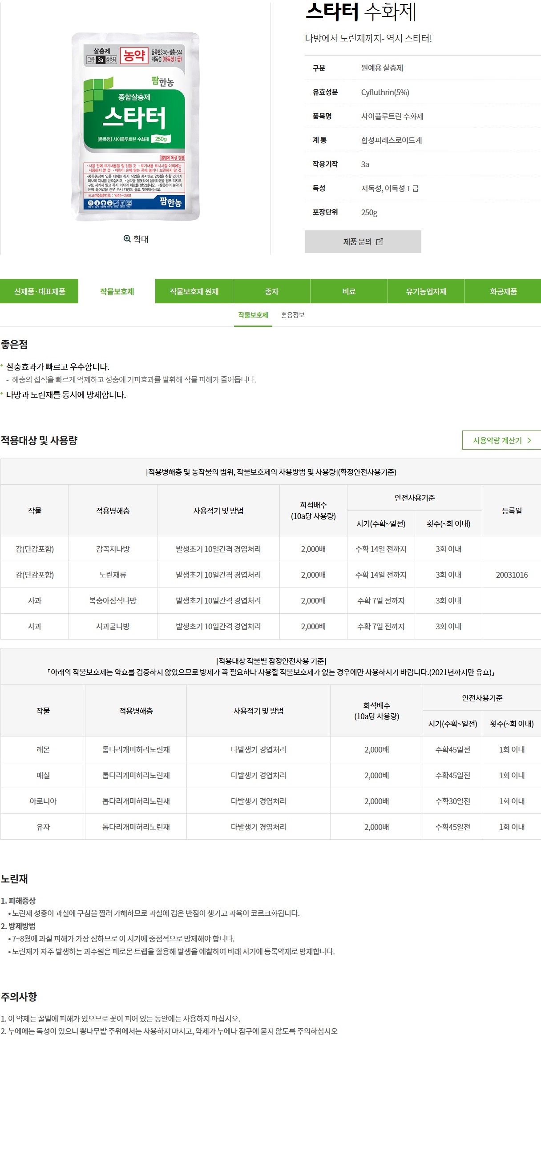Screen dimensions: 541x1155
Task: Click 살충효과가 빠르고 우수합니다 bullet
Action: click(x=57, y=367)
